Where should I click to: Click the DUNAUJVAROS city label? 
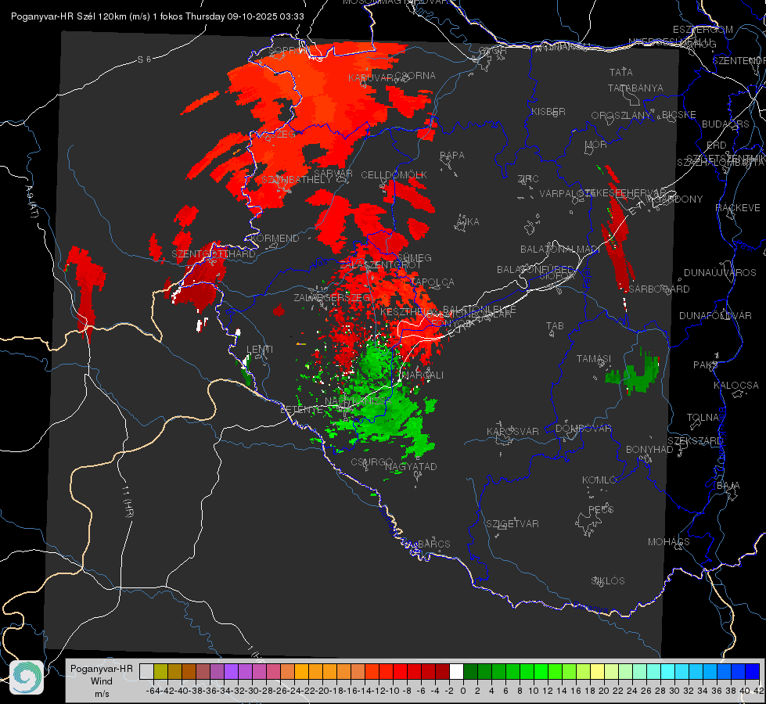click(x=720, y=273)
